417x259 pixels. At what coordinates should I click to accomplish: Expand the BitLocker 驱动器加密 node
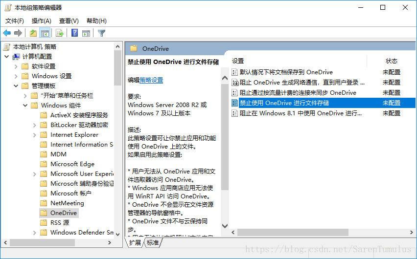click(35, 125)
